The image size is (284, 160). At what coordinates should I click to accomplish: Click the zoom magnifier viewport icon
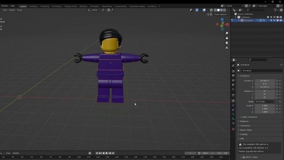point(227,33)
